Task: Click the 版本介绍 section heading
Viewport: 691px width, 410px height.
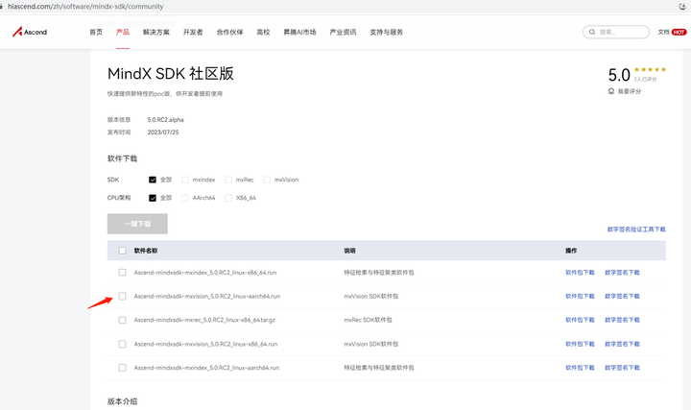Action: (122, 401)
